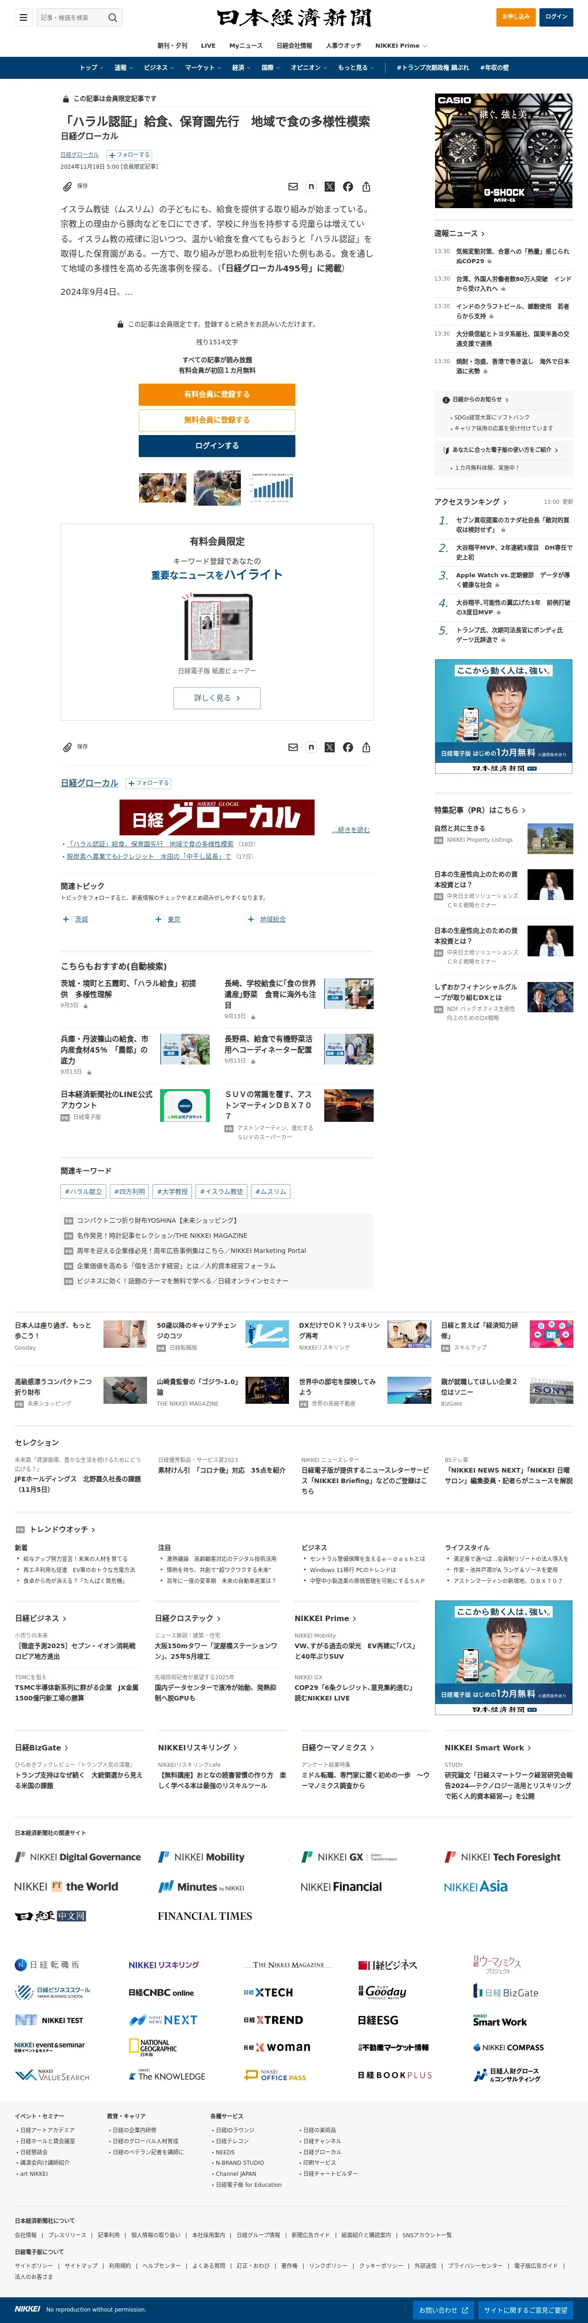The image size is (588, 2323).
Task: Click お問い合わせ in the footer bar
Action: [x=444, y=2309]
